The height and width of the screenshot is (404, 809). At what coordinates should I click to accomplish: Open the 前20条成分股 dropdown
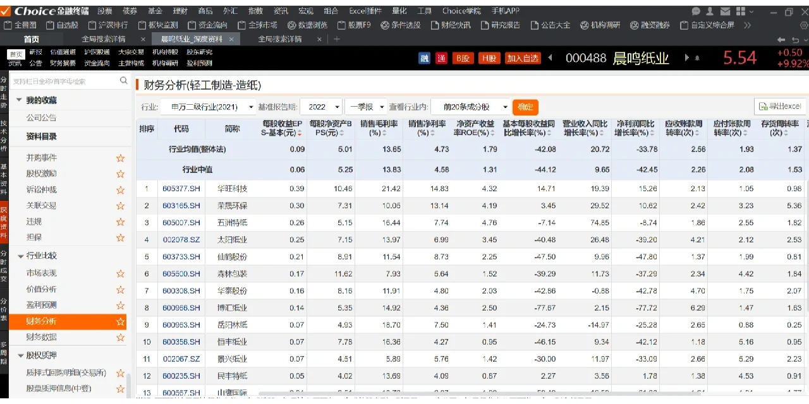(x=471, y=107)
